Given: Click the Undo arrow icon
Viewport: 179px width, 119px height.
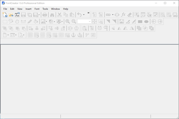Looking at the screenshot, I should (x=79, y=15).
